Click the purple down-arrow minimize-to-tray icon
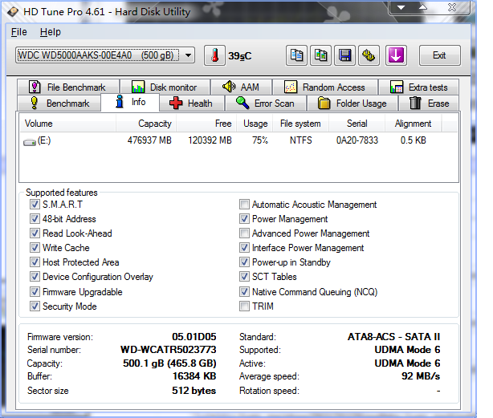Screen dimensions: 493x418 pos(396,55)
